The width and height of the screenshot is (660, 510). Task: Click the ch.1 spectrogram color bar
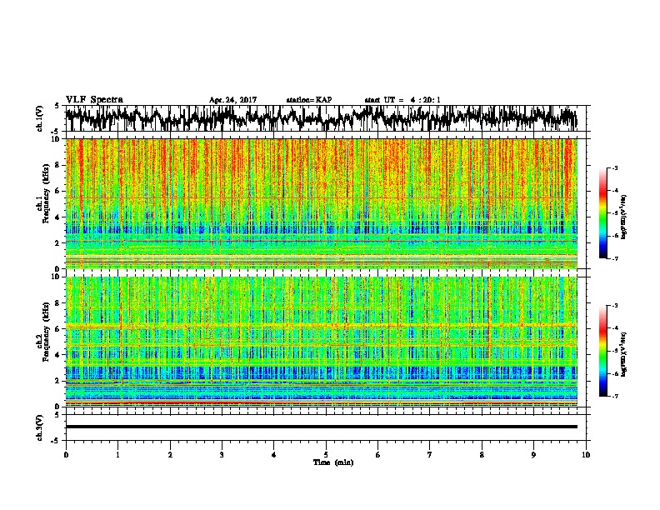(602, 213)
